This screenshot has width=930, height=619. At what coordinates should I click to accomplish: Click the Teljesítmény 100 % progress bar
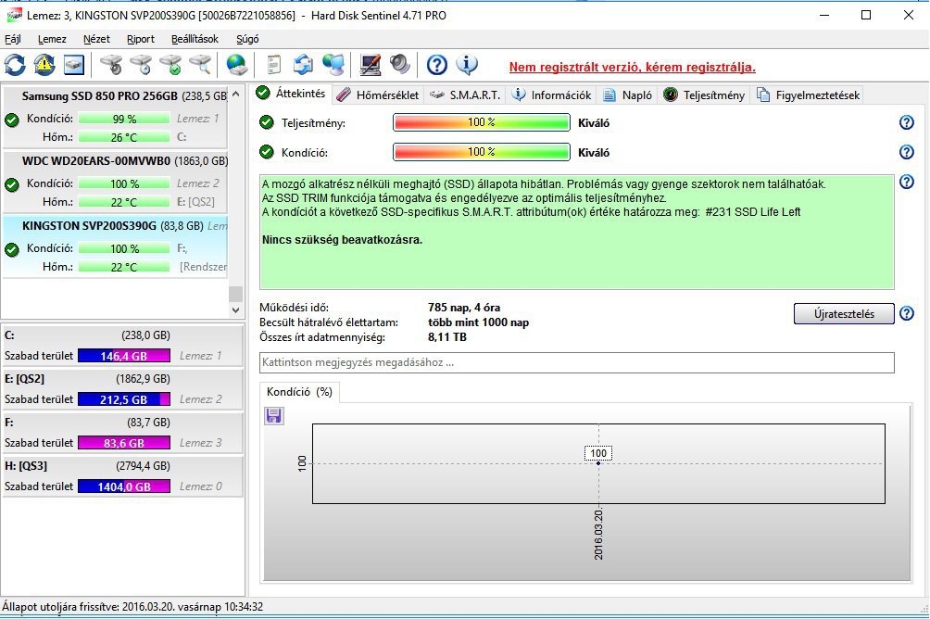[481, 122]
